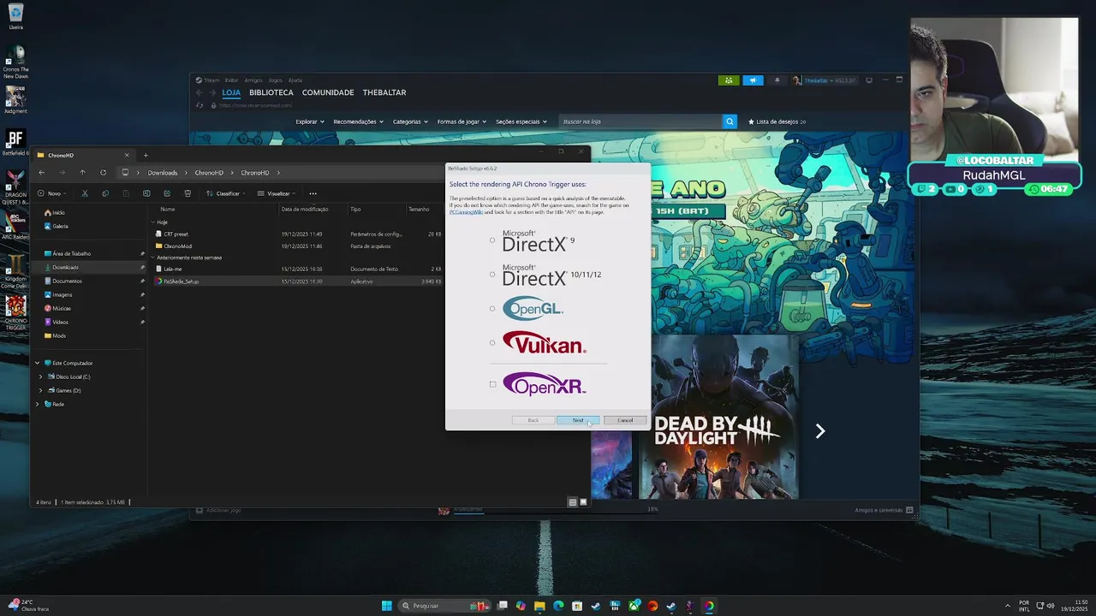Viewport: 1096px width, 616px height.
Task: Select the DirectX 10/11/12 option
Action: tap(492, 275)
